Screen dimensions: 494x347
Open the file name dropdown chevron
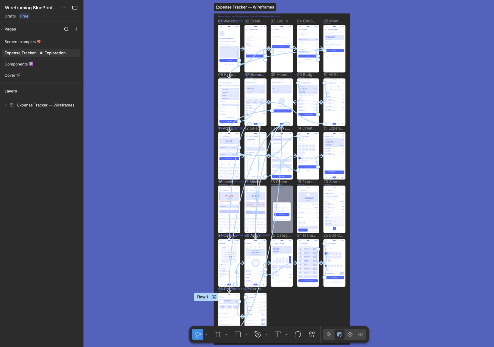pos(64,8)
